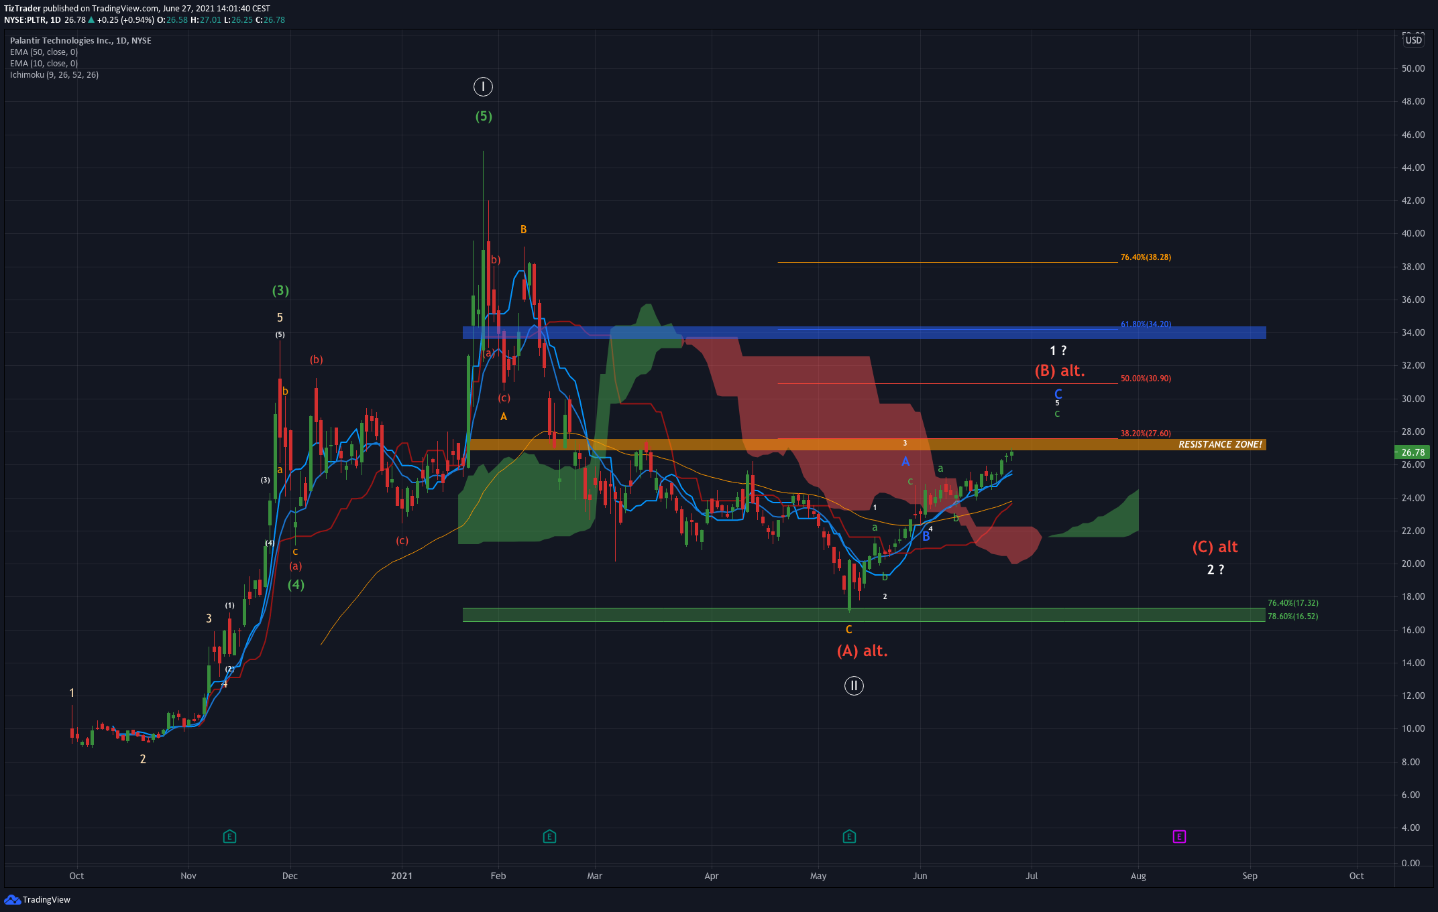Click the (A) alt. wave label

point(862,651)
